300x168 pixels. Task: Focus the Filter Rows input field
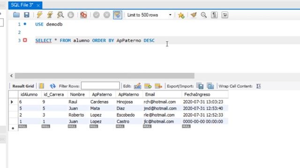(x=100, y=86)
